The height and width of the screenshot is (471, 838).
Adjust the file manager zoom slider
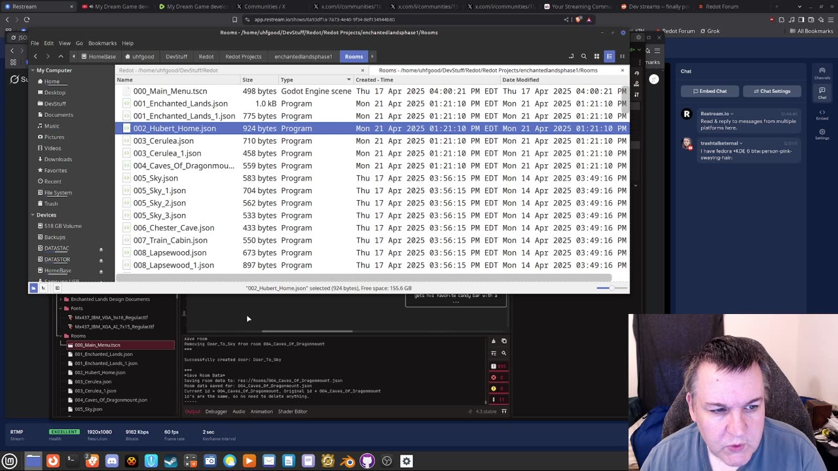[611, 288]
